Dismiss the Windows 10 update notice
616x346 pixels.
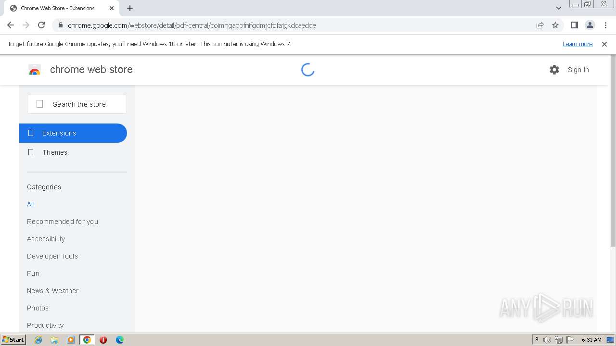[604, 44]
